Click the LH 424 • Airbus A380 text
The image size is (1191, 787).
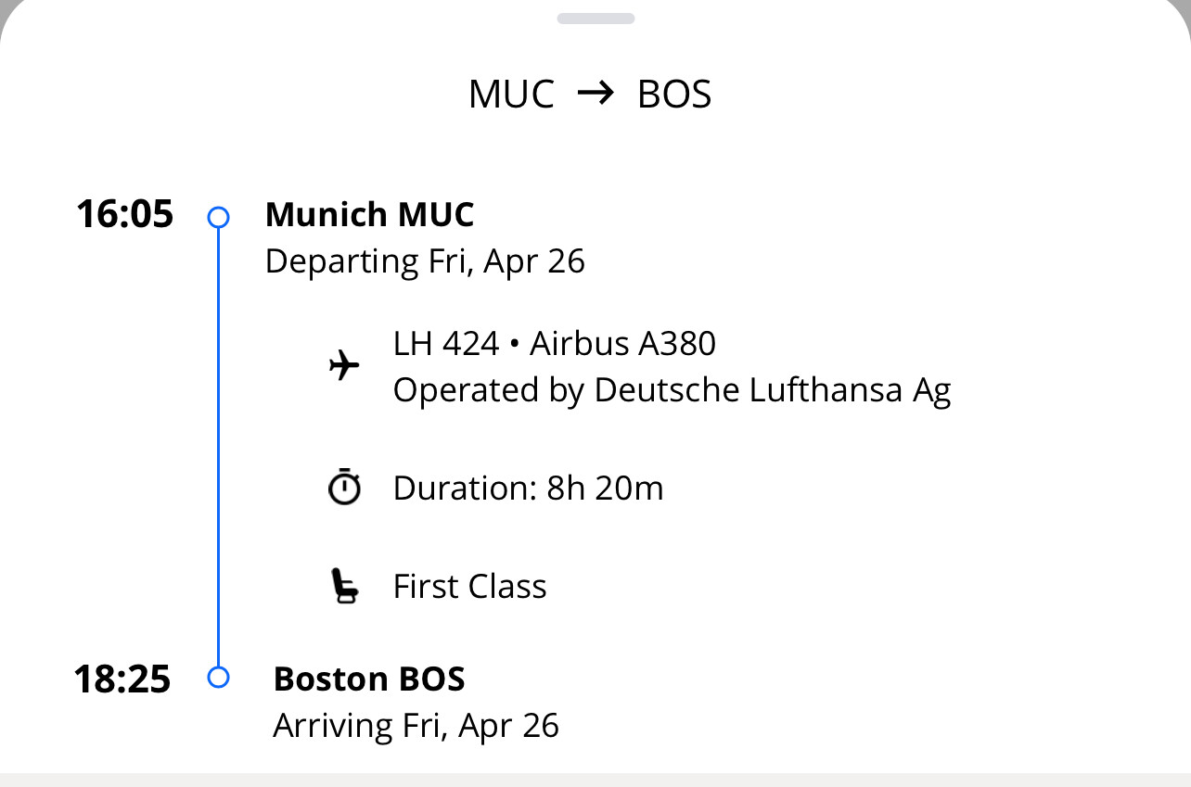(554, 344)
